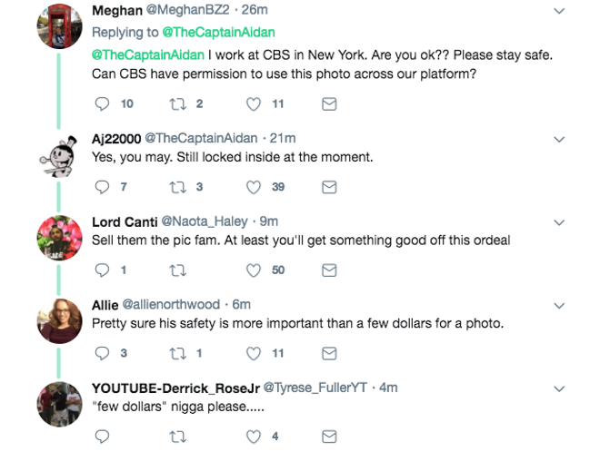Retweet YOUTUBE-Derrick_RoseJr's tweet

(x=178, y=437)
